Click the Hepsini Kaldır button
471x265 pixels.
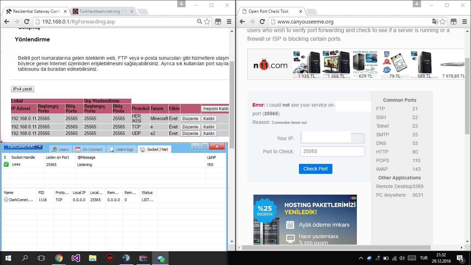[215, 109]
